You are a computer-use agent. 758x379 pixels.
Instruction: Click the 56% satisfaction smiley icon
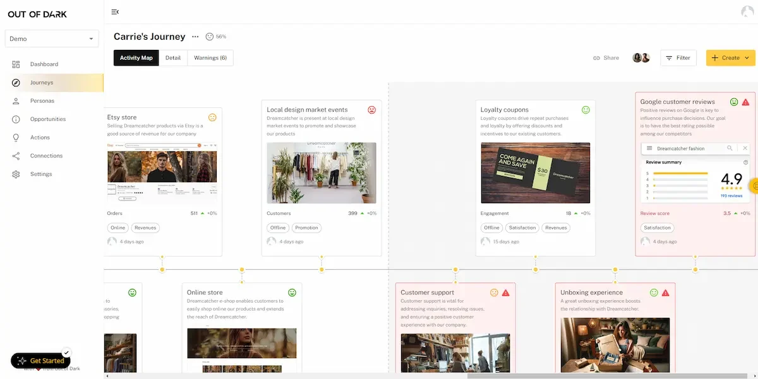click(210, 37)
